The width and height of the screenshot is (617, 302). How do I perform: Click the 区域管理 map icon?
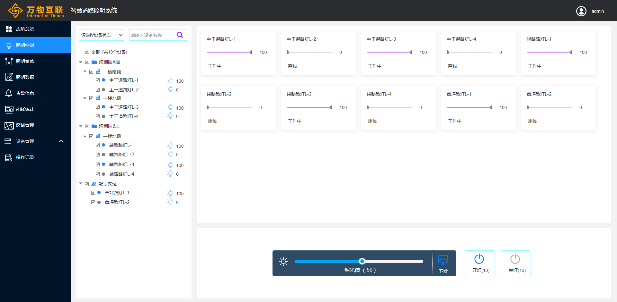pos(9,125)
